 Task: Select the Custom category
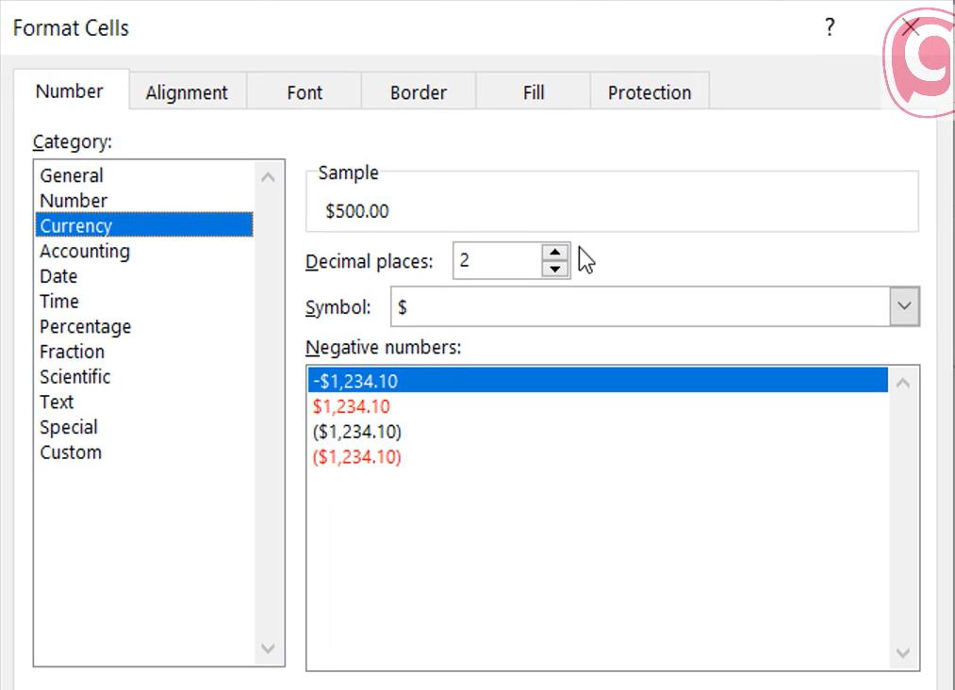pos(71,452)
